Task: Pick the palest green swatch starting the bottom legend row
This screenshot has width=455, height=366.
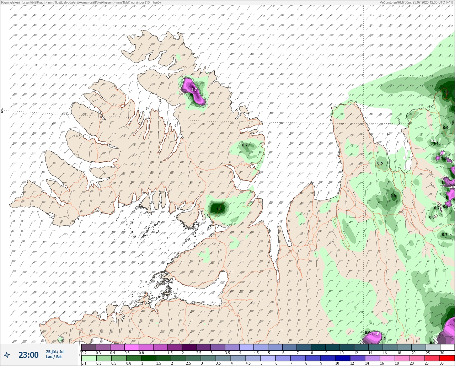Action: coord(89,358)
